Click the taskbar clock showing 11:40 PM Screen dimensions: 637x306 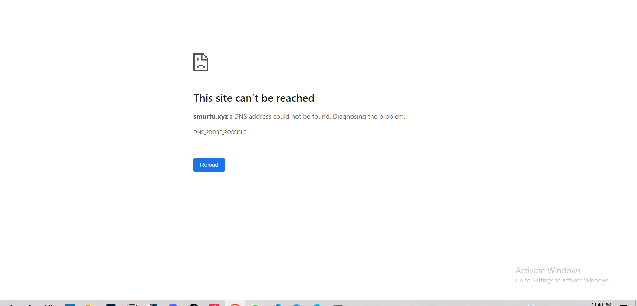(x=601, y=304)
